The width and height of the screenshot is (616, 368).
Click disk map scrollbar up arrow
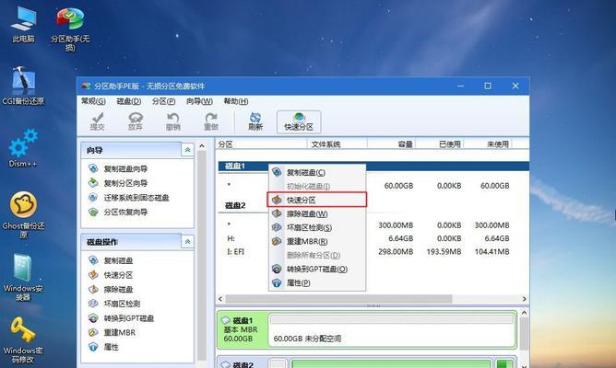[x=524, y=313]
